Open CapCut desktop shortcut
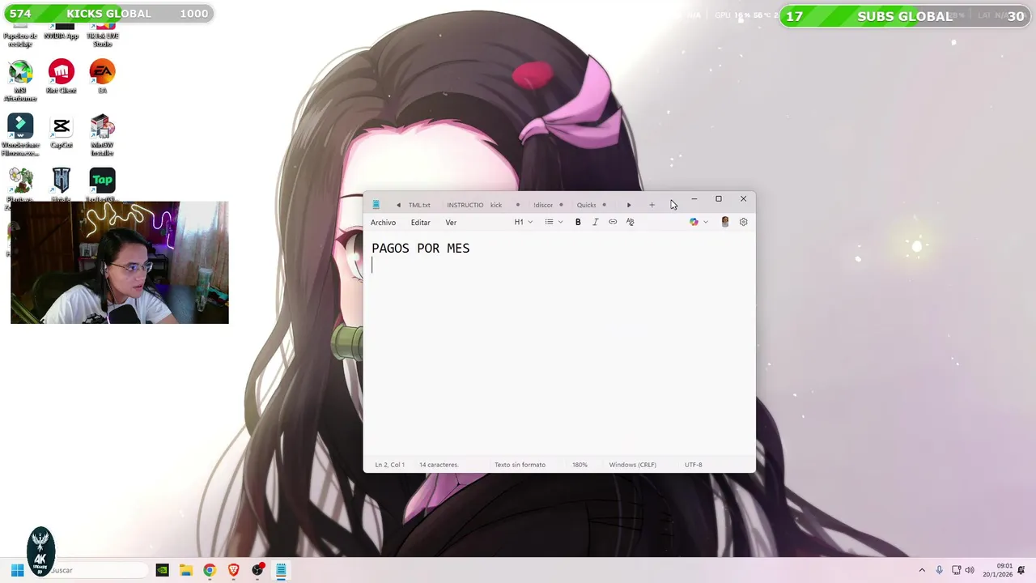 [x=62, y=132]
